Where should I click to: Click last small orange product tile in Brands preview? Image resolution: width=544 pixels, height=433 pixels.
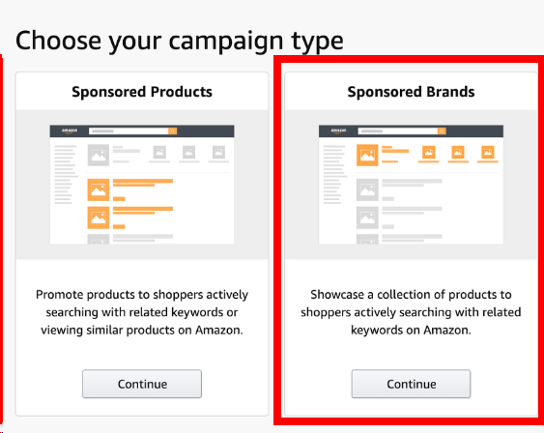(488, 152)
